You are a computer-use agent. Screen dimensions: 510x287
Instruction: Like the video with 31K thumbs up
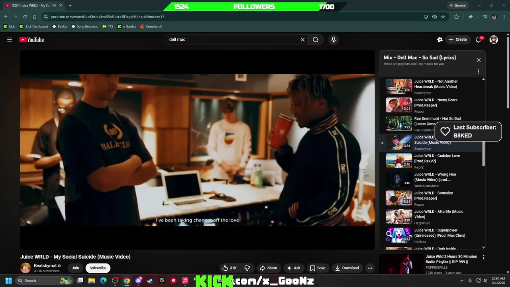coord(230,268)
